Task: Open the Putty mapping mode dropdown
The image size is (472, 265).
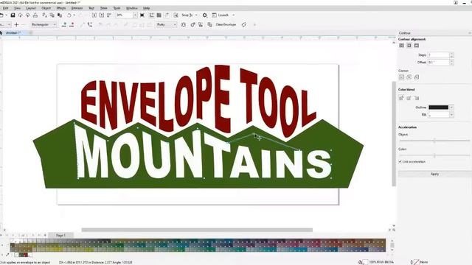Action: [175, 24]
